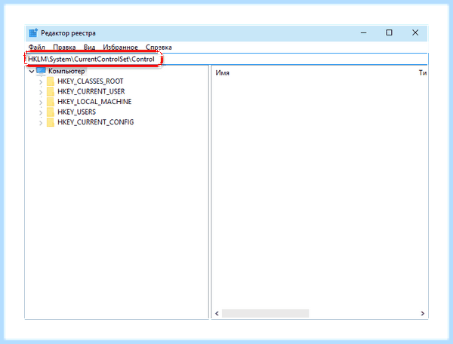Expand the HKEY_CLASSES_ROOT branch
The height and width of the screenshot is (344, 453).
(x=41, y=82)
